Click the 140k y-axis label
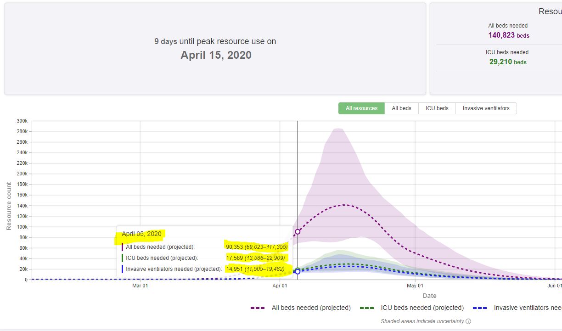 (22, 206)
